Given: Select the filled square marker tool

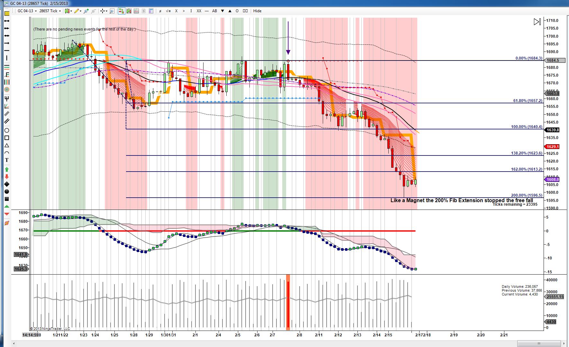Looking at the screenshot, I should (6, 199).
